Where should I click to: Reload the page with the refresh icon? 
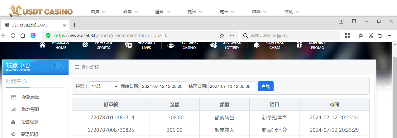point(13,36)
